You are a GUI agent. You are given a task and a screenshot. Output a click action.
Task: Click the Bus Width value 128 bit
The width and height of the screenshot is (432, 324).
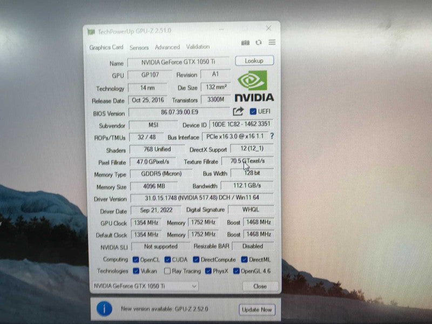[x=252, y=173]
